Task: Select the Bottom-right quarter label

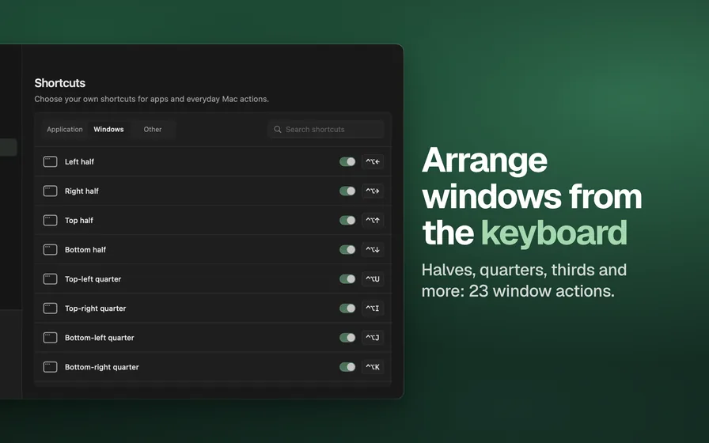Action: (x=102, y=367)
